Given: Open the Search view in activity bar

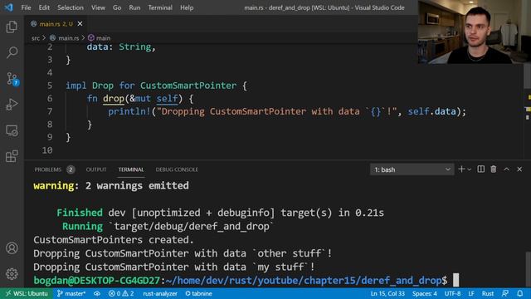Looking at the screenshot, I should coord(12,52).
